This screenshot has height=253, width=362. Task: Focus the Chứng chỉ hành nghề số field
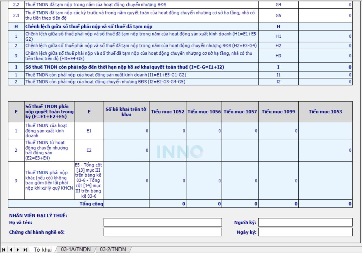tap(163, 232)
